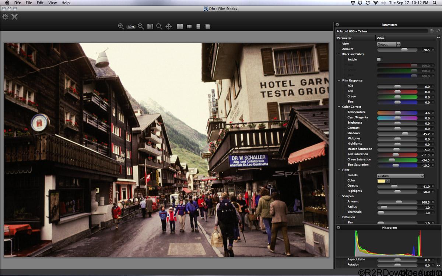This screenshot has width=442, height=276.
Task: Click the Temperature slider track
Action: (397, 113)
